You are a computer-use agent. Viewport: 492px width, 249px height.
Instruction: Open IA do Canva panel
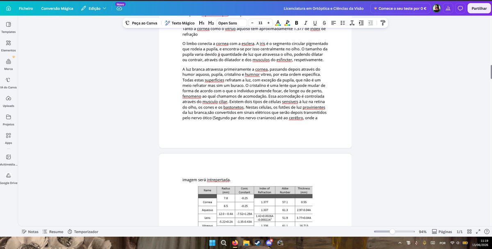click(x=9, y=83)
